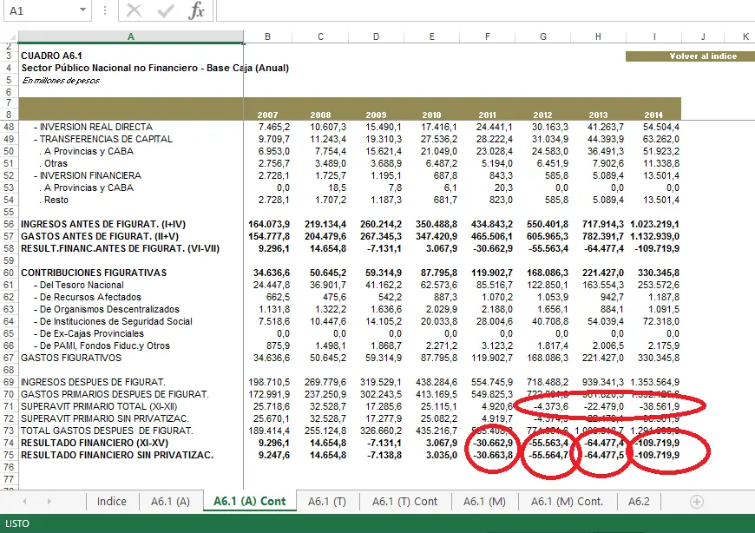Go to the A6.1 (M) sheet tab
Screen dimensions: 755x533
[484, 501]
